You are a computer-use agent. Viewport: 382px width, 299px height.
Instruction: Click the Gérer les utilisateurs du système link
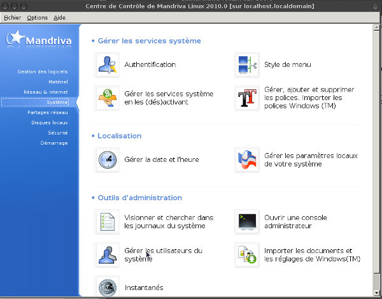click(163, 255)
